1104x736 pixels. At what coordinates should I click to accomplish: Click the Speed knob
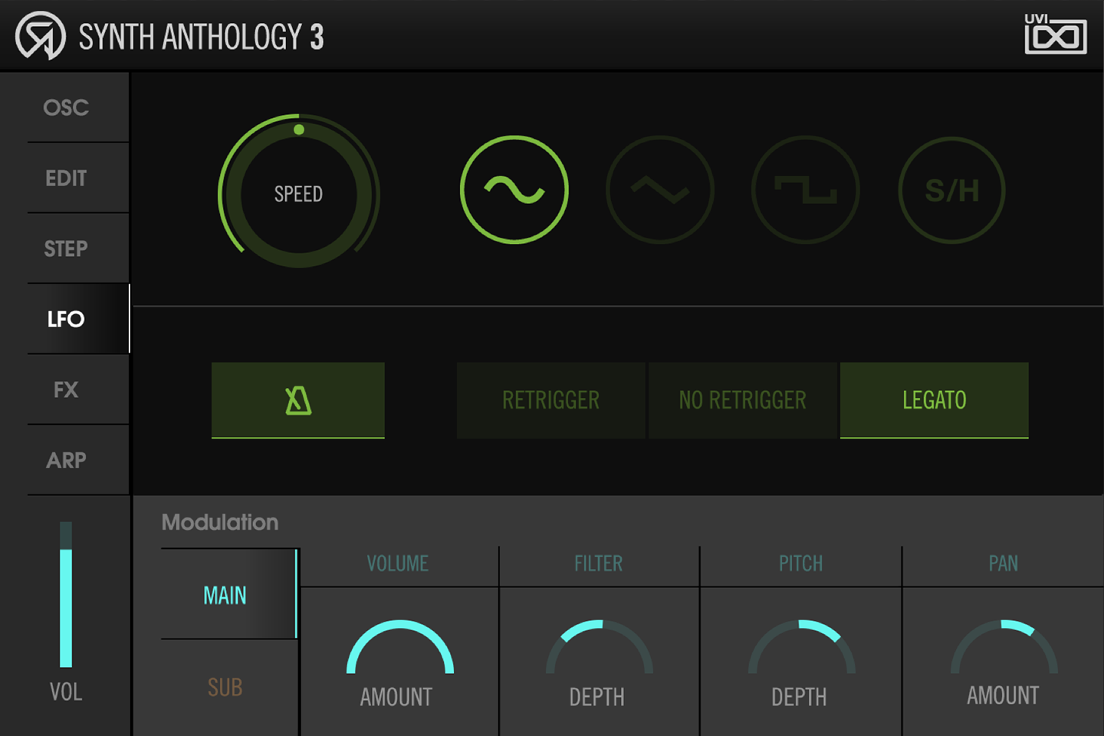click(x=298, y=193)
